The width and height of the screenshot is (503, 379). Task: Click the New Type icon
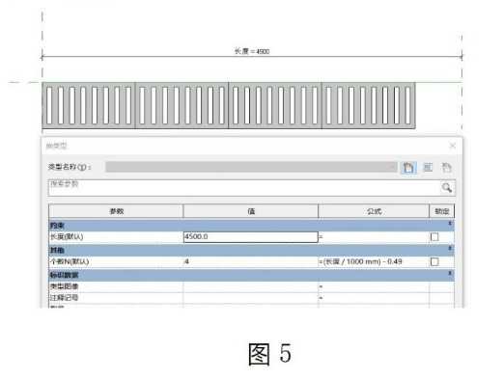(408, 168)
